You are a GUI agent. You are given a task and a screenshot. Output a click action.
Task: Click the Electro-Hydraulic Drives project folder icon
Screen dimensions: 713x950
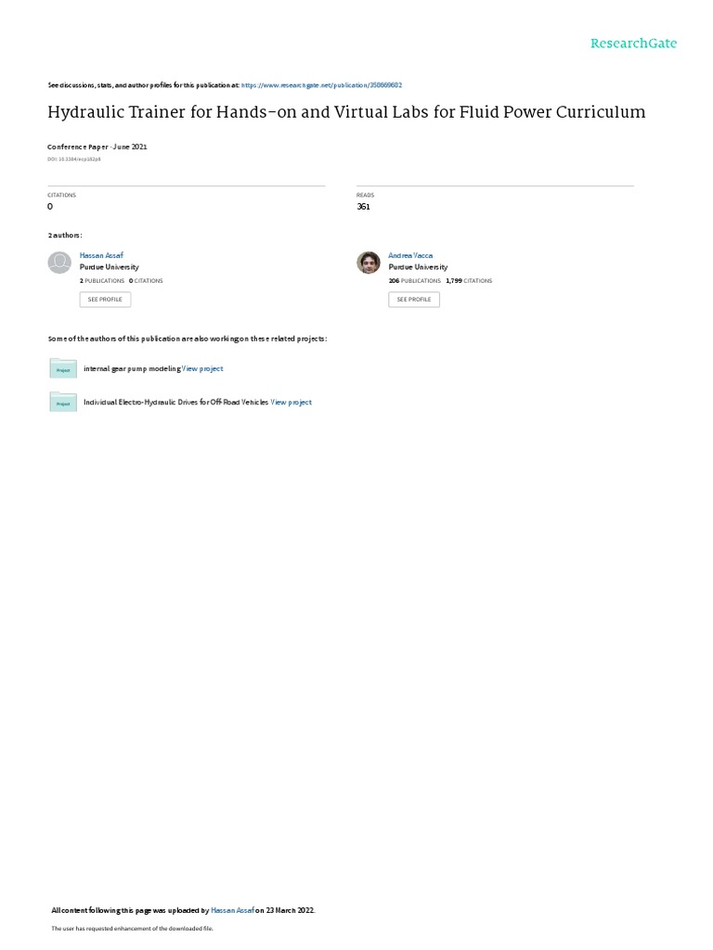click(x=63, y=402)
